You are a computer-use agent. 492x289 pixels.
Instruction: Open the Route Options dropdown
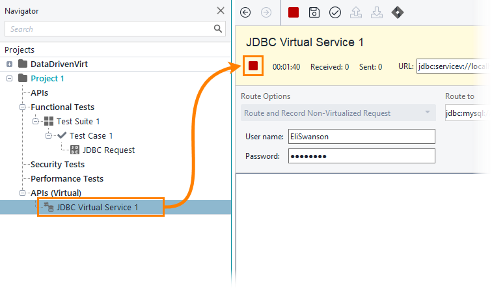pos(338,113)
